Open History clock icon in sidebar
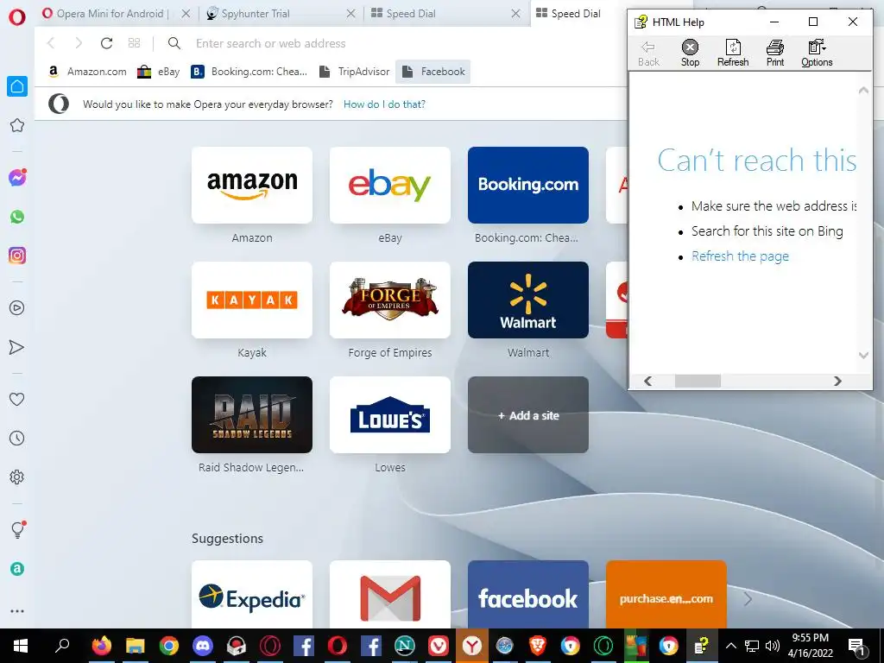This screenshot has width=884, height=663. (17, 438)
